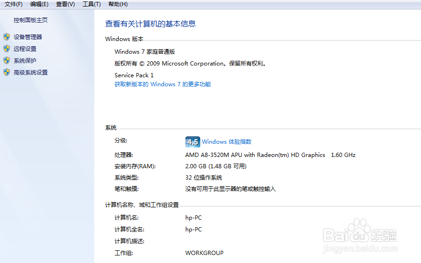
Task: Click the 32 位操作系统 value
Action: tap(204, 178)
